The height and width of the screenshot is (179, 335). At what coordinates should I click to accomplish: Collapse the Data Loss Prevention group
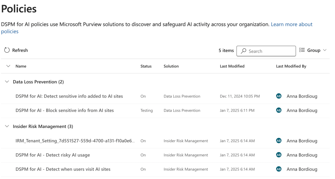tap(7, 82)
